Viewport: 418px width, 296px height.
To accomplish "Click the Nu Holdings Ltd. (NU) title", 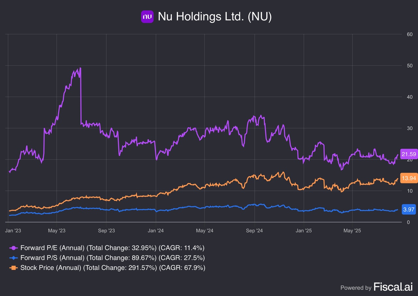I will (x=215, y=17).
